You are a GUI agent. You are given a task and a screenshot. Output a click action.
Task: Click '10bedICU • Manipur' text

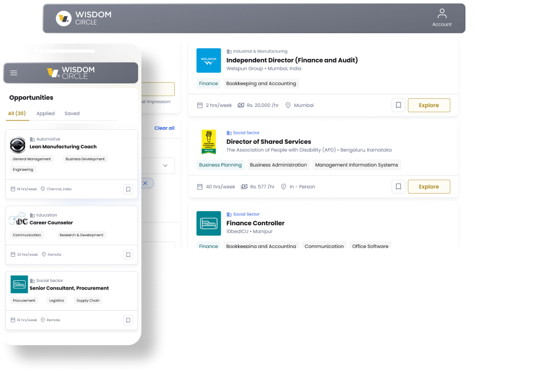tap(249, 231)
